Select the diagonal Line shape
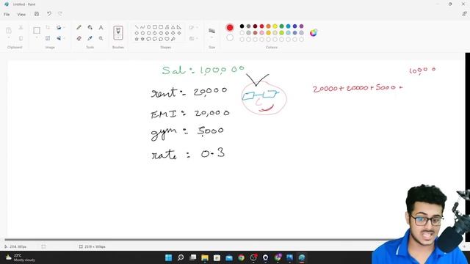Image resolution: width=470 pixels, height=264 pixels. pos(137,27)
